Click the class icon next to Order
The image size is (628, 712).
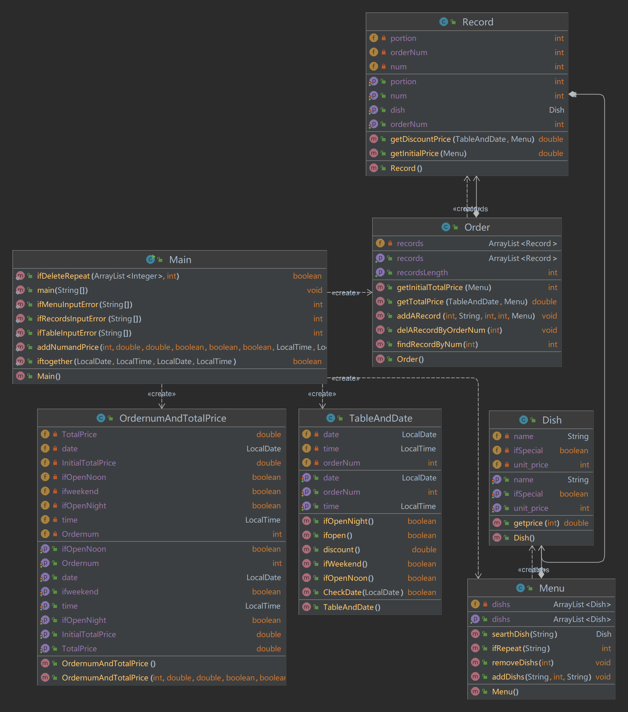click(x=446, y=227)
